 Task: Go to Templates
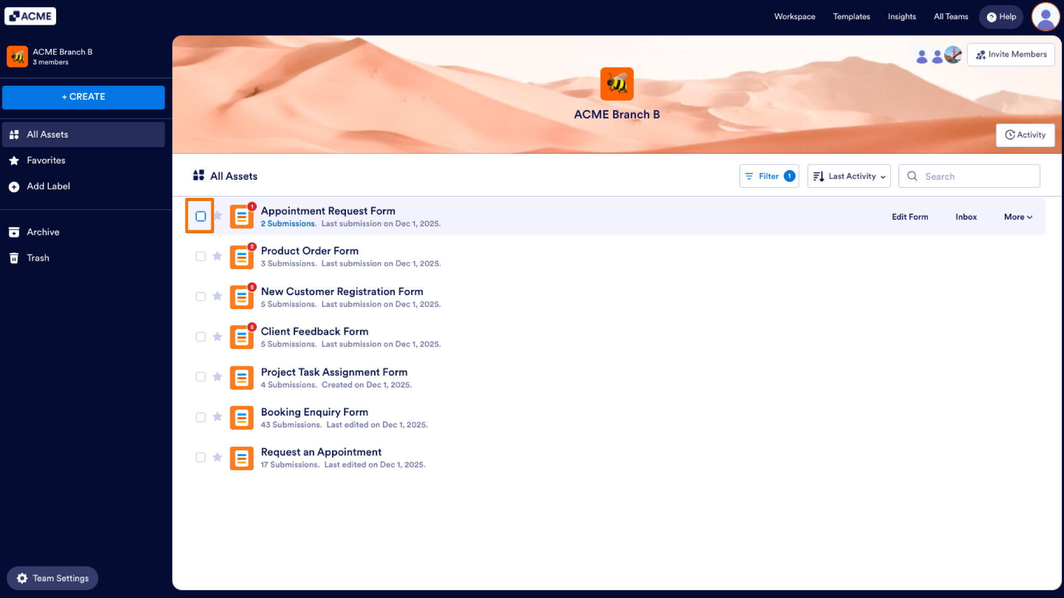(851, 17)
